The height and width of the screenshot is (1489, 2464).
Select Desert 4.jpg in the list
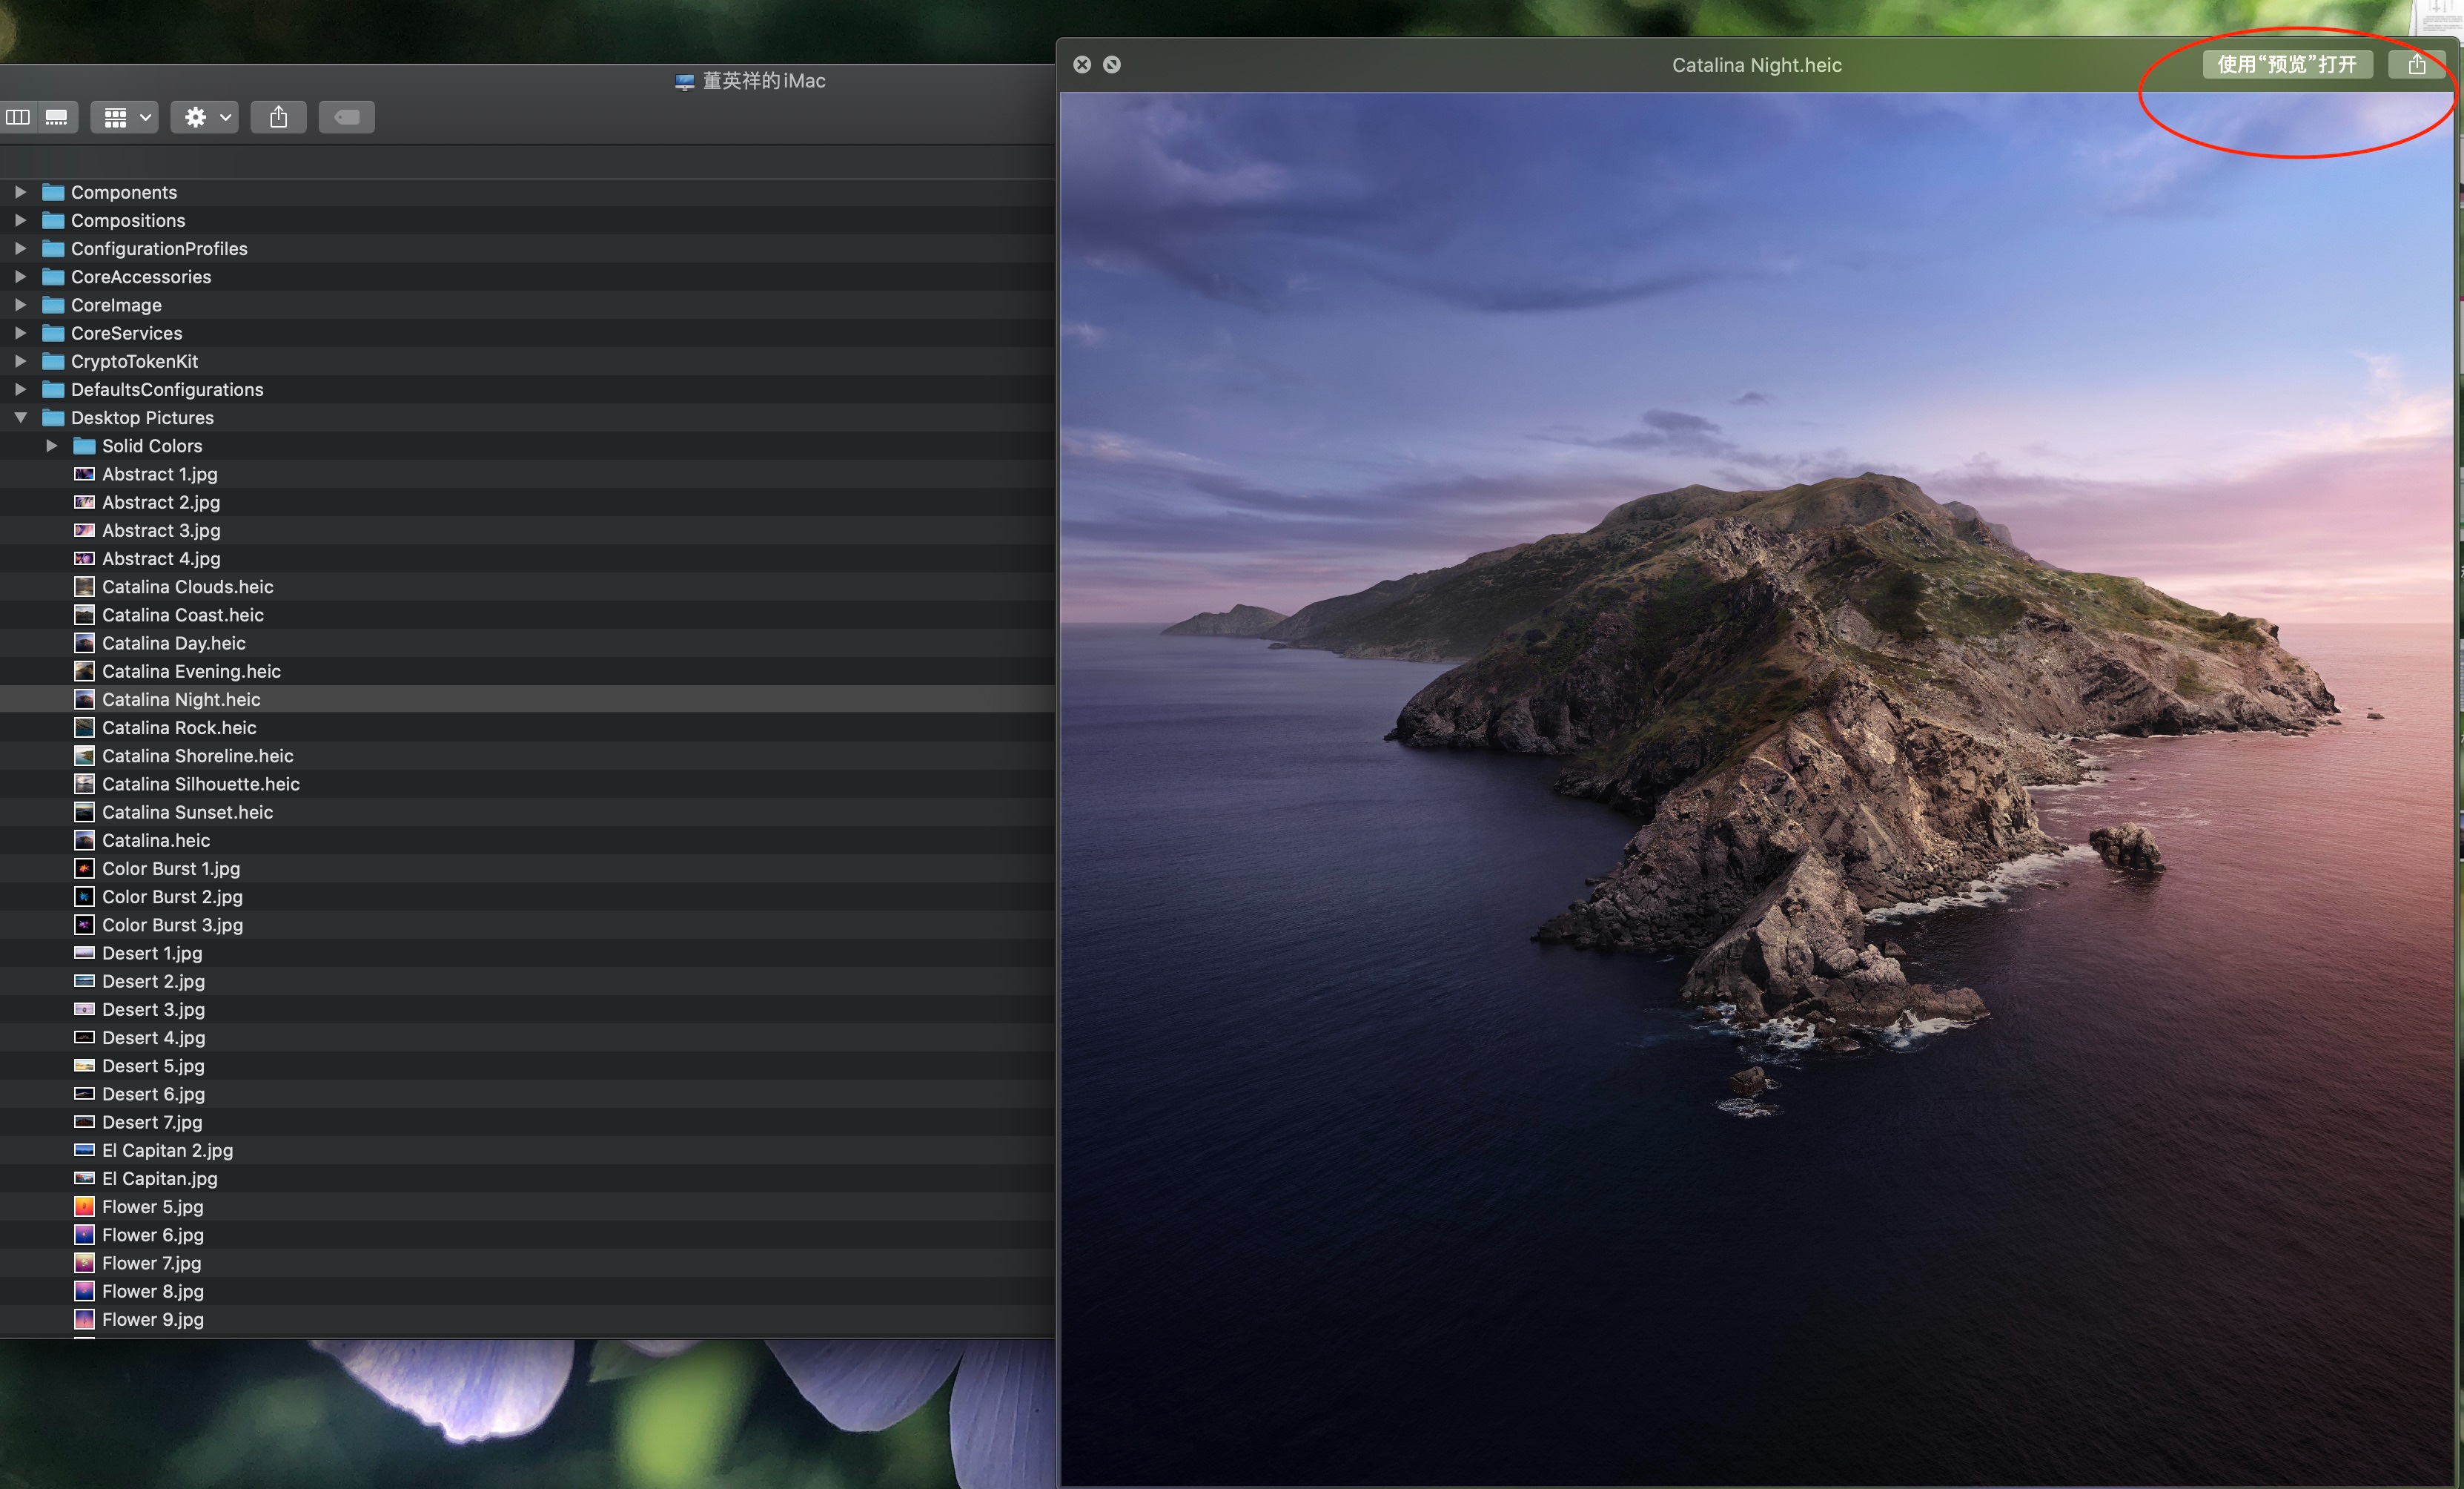(x=153, y=1037)
